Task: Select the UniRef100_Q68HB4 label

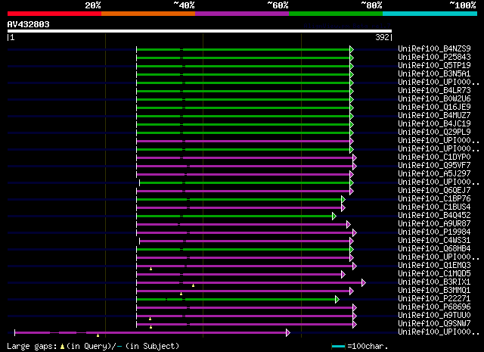Action: coord(434,248)
